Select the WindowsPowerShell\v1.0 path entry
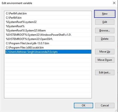This screenshot has height=112, width=118. pyautogui.click(x=48, y=35)
